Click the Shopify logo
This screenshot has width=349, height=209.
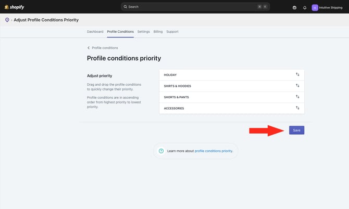coord(14,7)
